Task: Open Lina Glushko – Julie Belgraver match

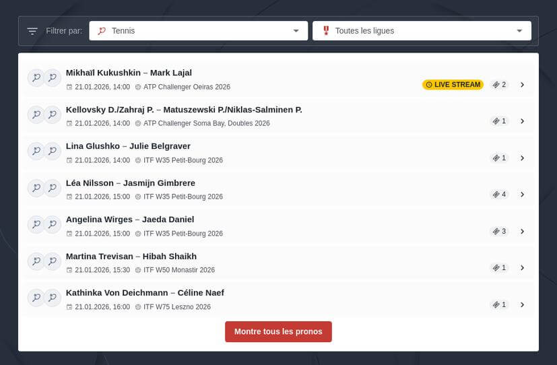Action: 522,158
